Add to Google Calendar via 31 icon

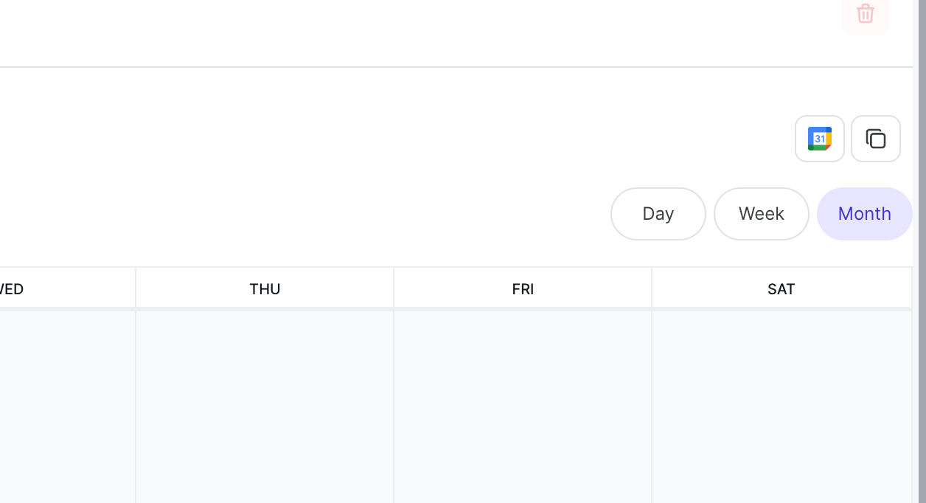click(x=820, y=139)
